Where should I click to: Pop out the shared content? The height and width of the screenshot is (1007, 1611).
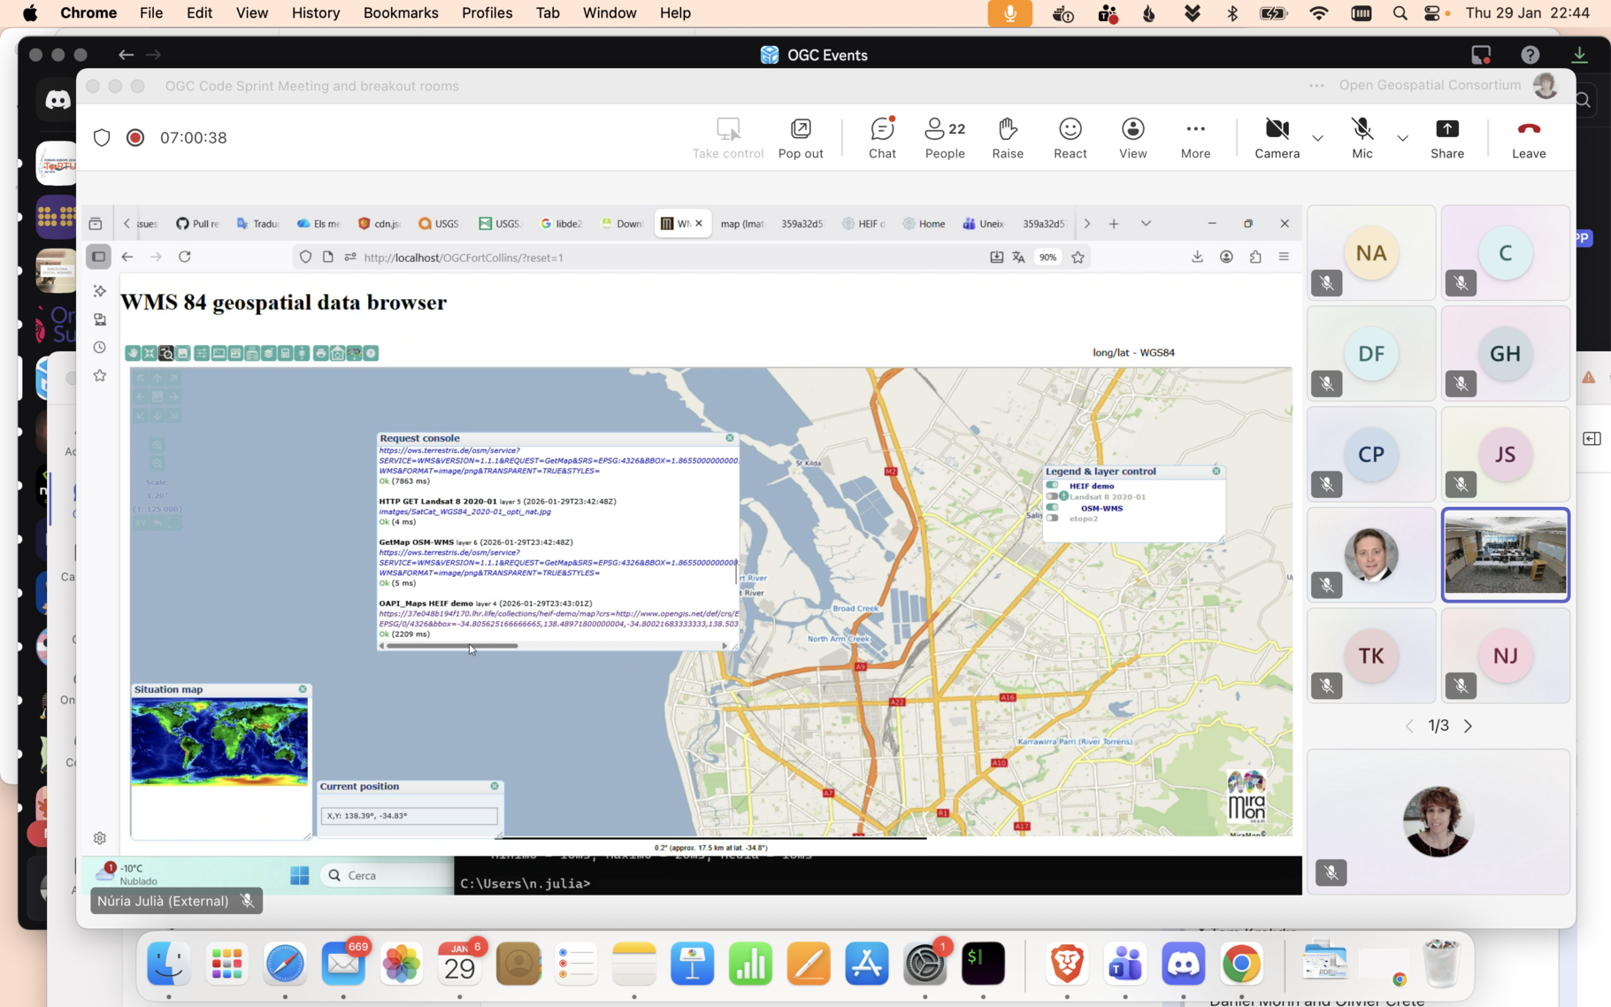800,137
